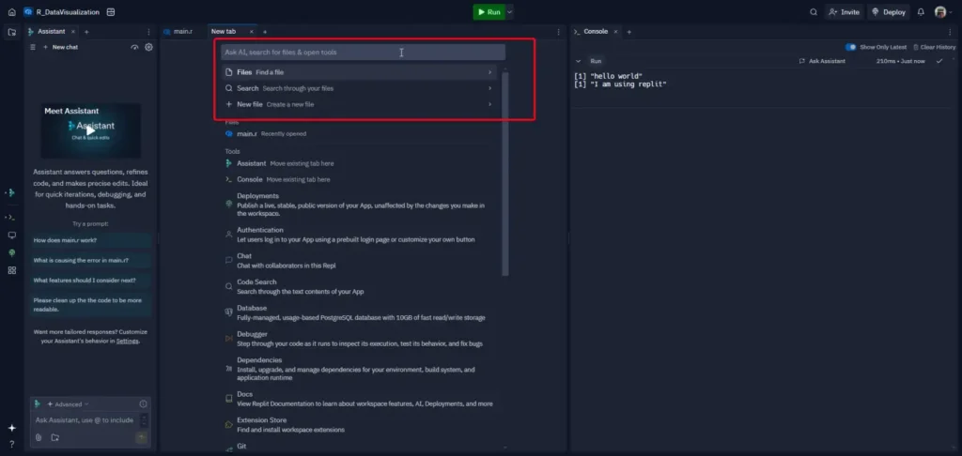Play the Meet Assistant video thumbnail
962x456 pixels.
pos(91,129)
